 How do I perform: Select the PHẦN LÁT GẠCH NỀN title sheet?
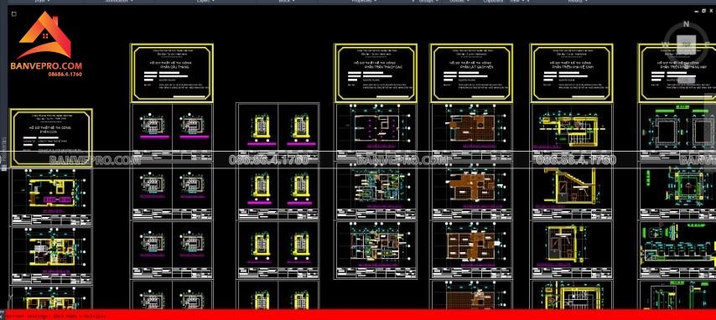click(472, 73)
